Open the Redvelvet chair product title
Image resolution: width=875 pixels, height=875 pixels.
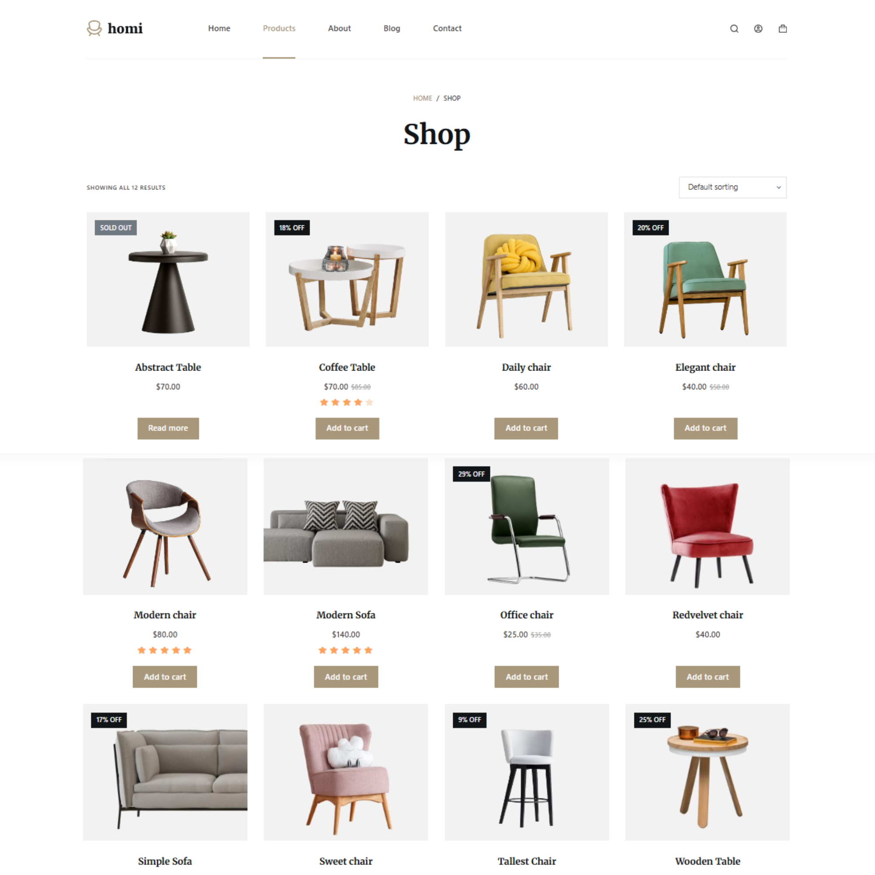coord(707,615)
